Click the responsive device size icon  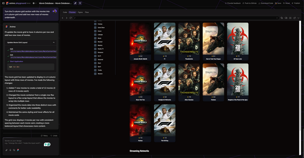(x=286, y=18)
